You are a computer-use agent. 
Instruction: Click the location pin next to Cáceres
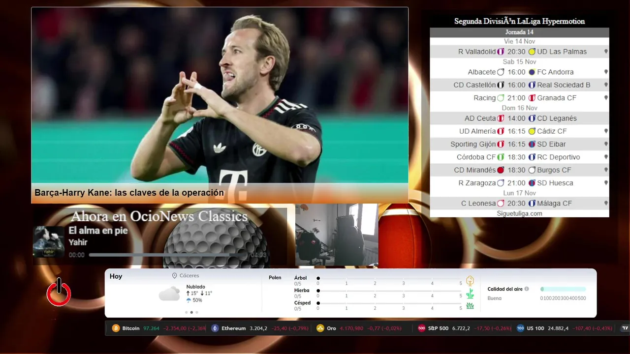point(174,276)
